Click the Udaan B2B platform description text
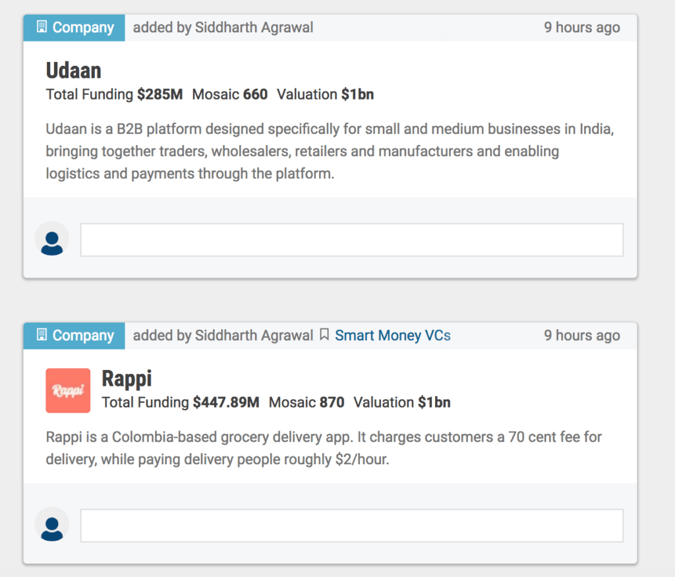Image resolution: width=675 pixels, height=577 pixels. 330,151
